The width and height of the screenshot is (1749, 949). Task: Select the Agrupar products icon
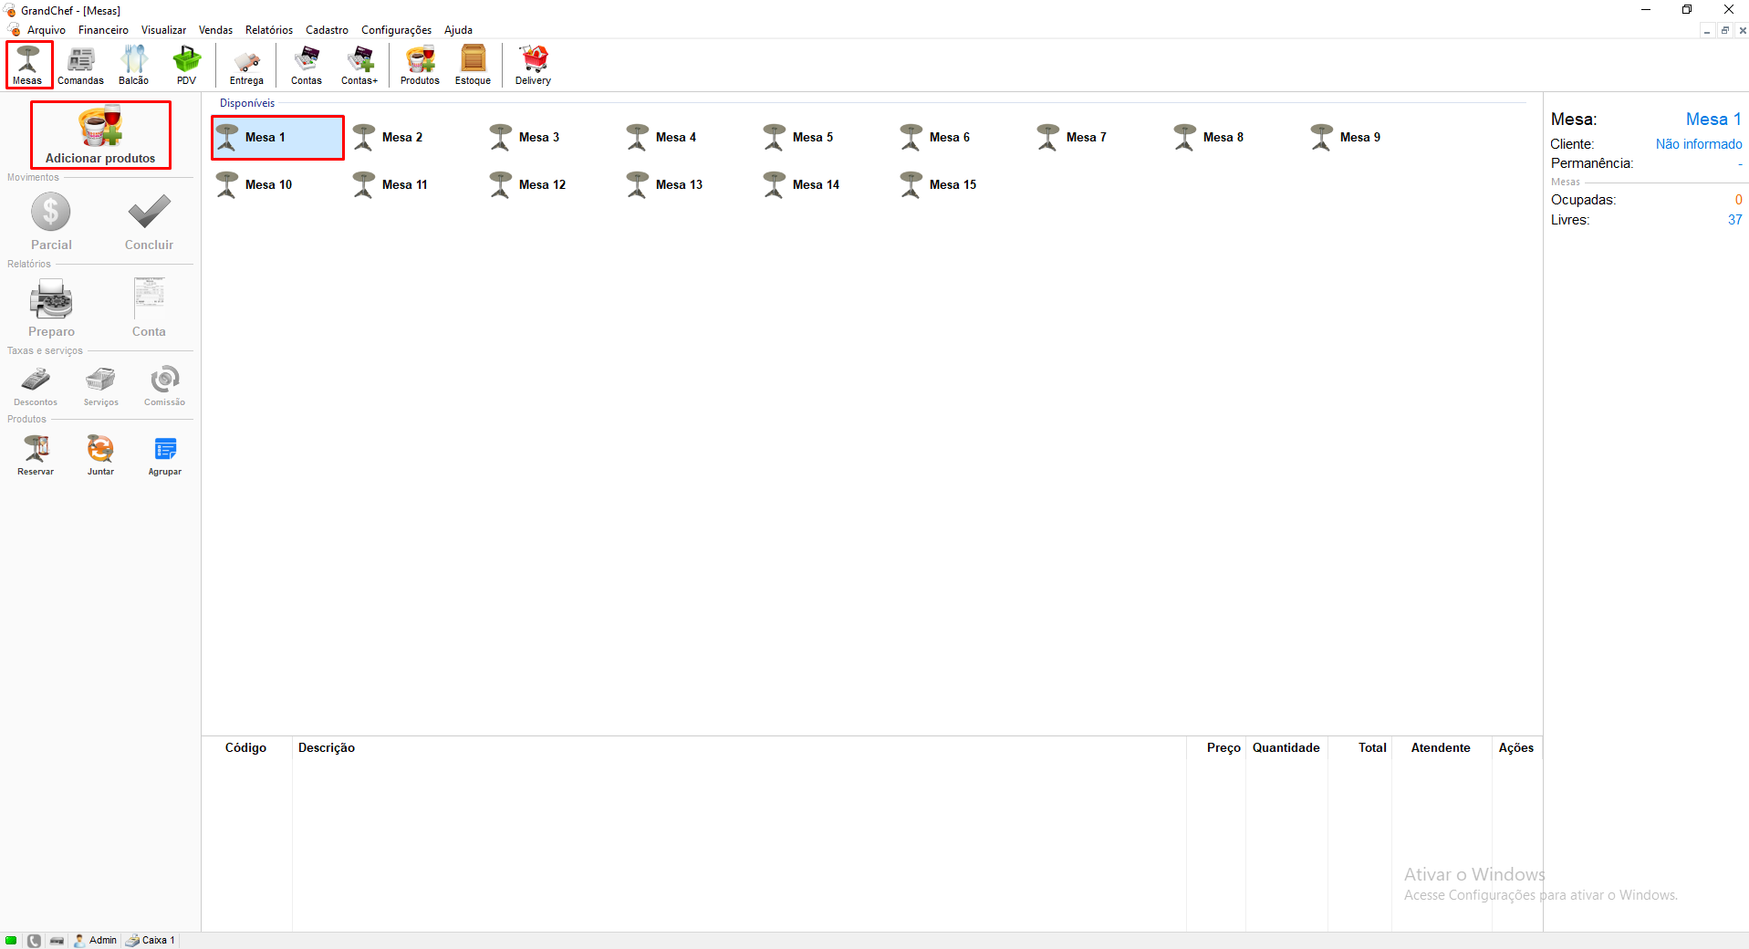165,454
